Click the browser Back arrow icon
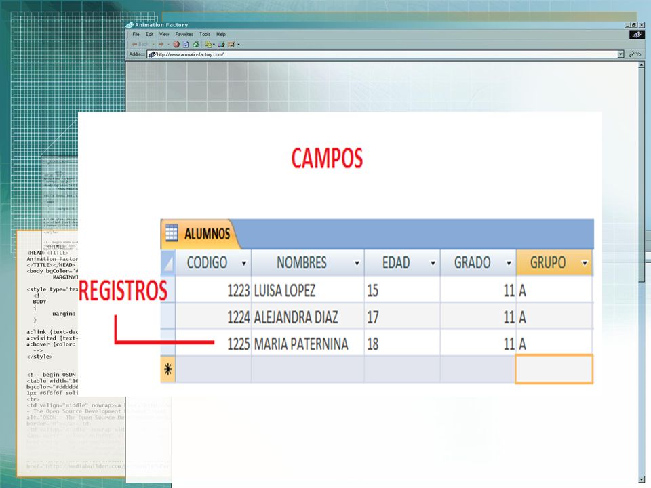This screenshot has height=488, width=651. click(x=134, y=45)
